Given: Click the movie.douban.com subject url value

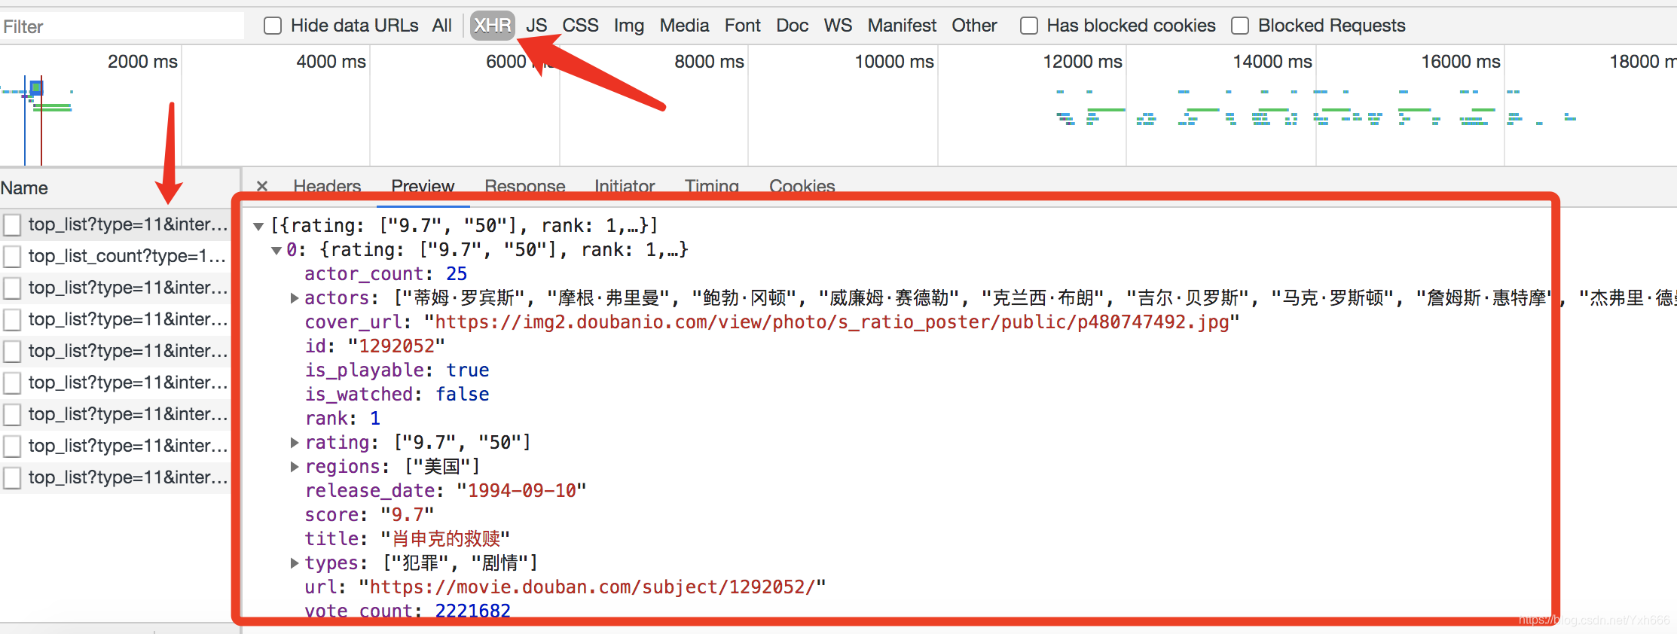Looking at the screenshot, I should [x=592, y=587].
